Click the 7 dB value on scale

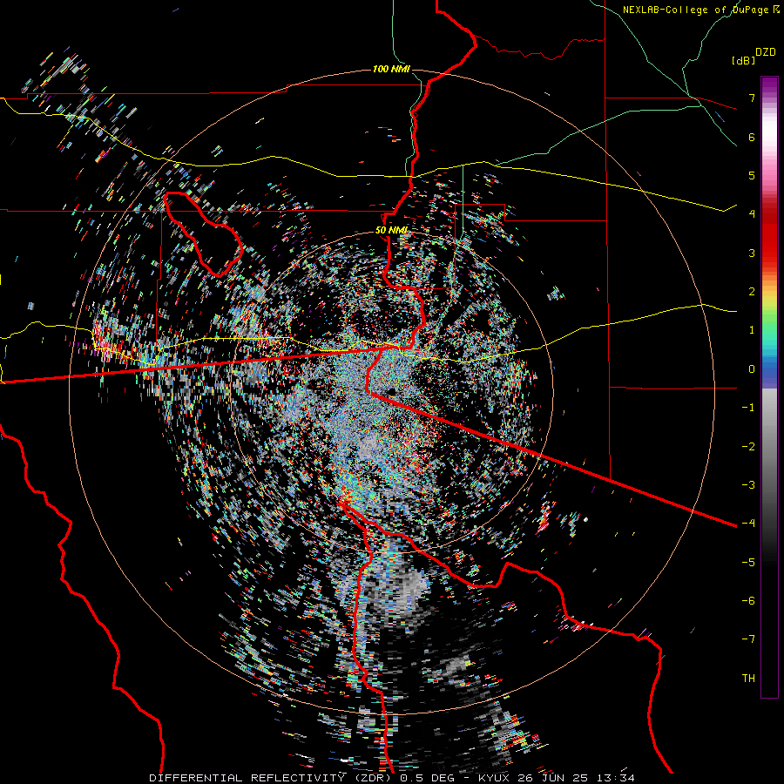[752, 98]
